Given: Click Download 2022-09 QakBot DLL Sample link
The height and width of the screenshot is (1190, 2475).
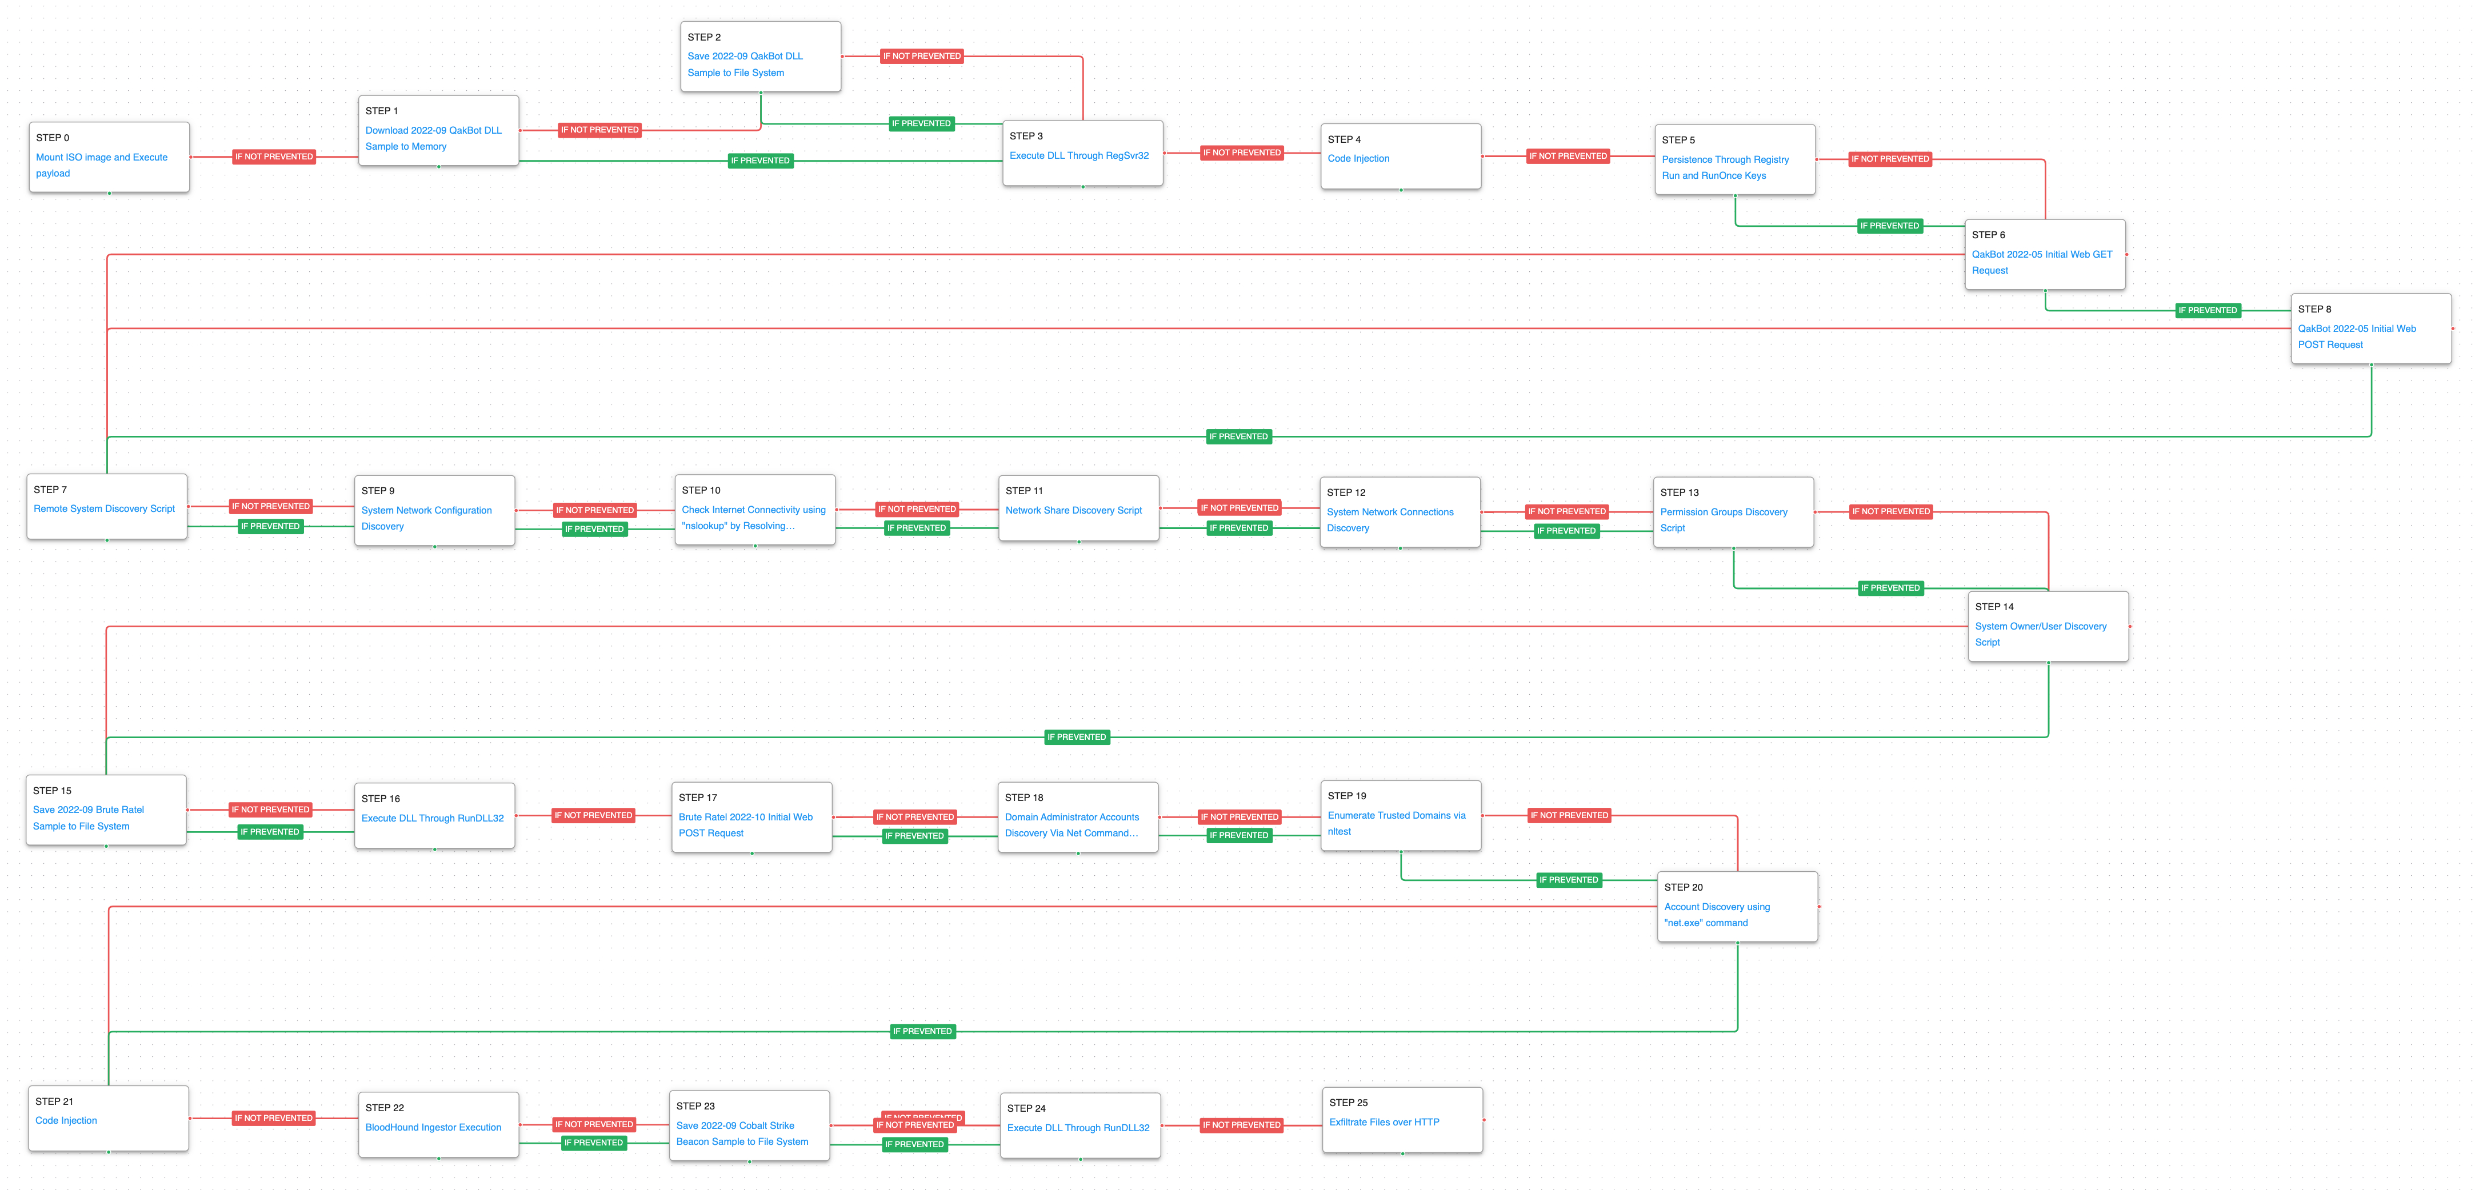Looking at the screenshot, I should pos(433,131).
